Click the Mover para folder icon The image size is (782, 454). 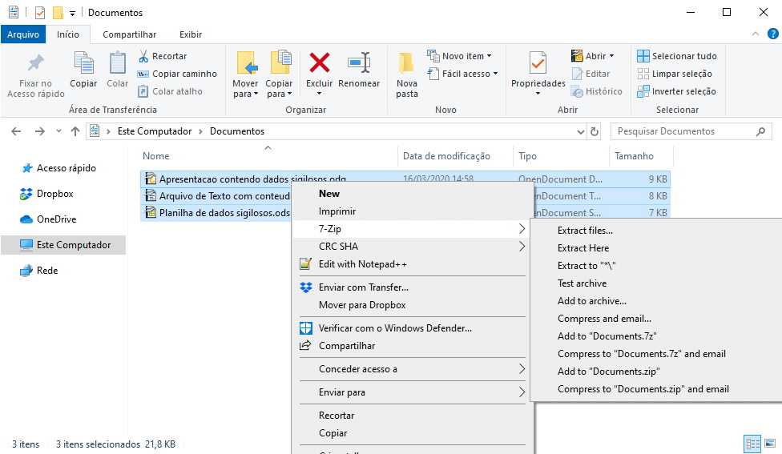click(x=246, y=62)
